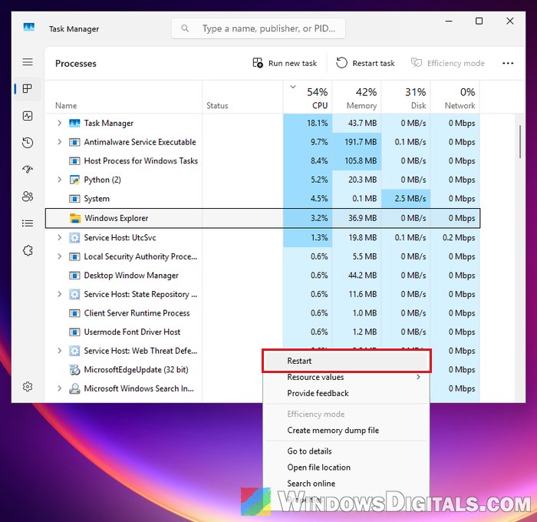Viewport: 537px width, 522px height.
Task: Sort by the Disk column header
Action: [x=406, y=97]
